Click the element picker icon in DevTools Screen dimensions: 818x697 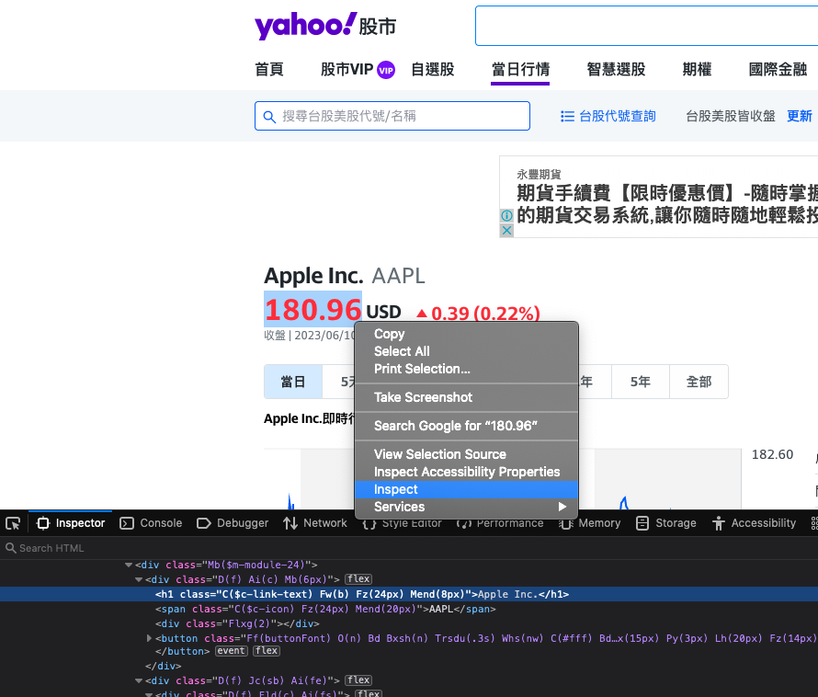tap(13, 523)
